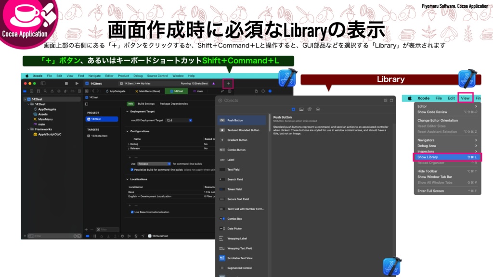This screenshot has width=493, height=277.
Task: Click the + button to open the Library
Action: tap(228, 83)
